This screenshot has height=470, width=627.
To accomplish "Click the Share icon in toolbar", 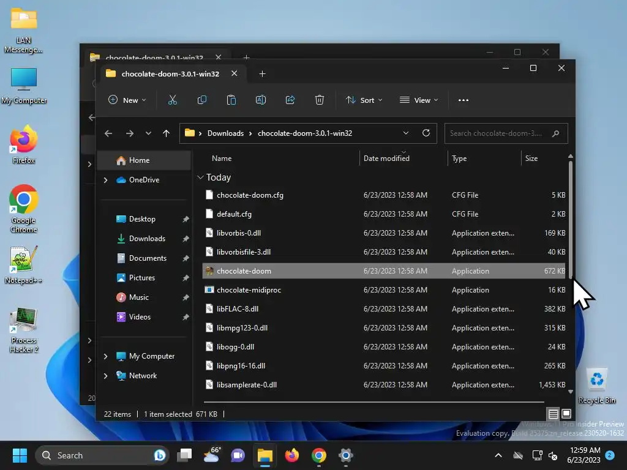I will [290, 100].
